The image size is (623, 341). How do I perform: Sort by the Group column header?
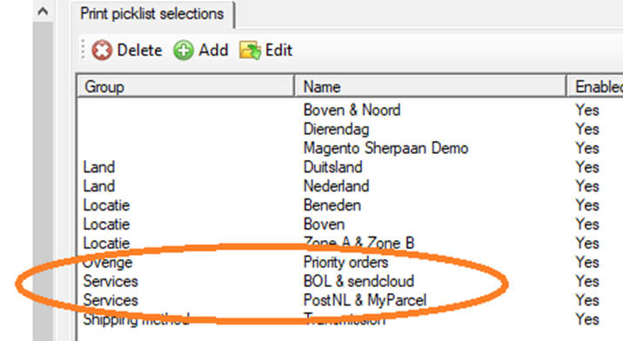[x=186, y=87]
